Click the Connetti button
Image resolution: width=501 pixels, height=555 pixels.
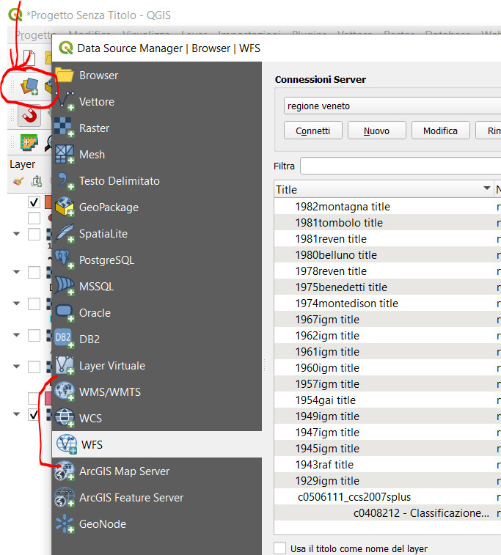click(313, 131)
